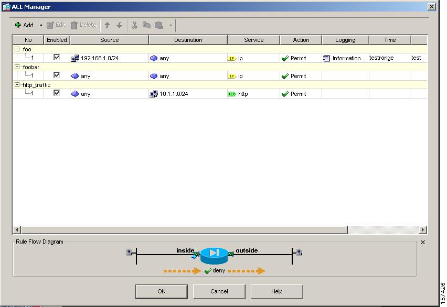This screenshot has width=447, height=307.
Task: Select the foobar group name
Action: (x=31, y=67)
